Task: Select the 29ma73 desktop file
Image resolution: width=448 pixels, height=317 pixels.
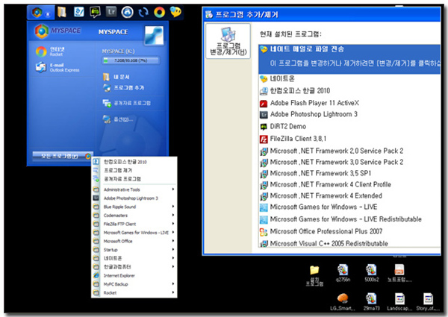Action: click(371, 302)
